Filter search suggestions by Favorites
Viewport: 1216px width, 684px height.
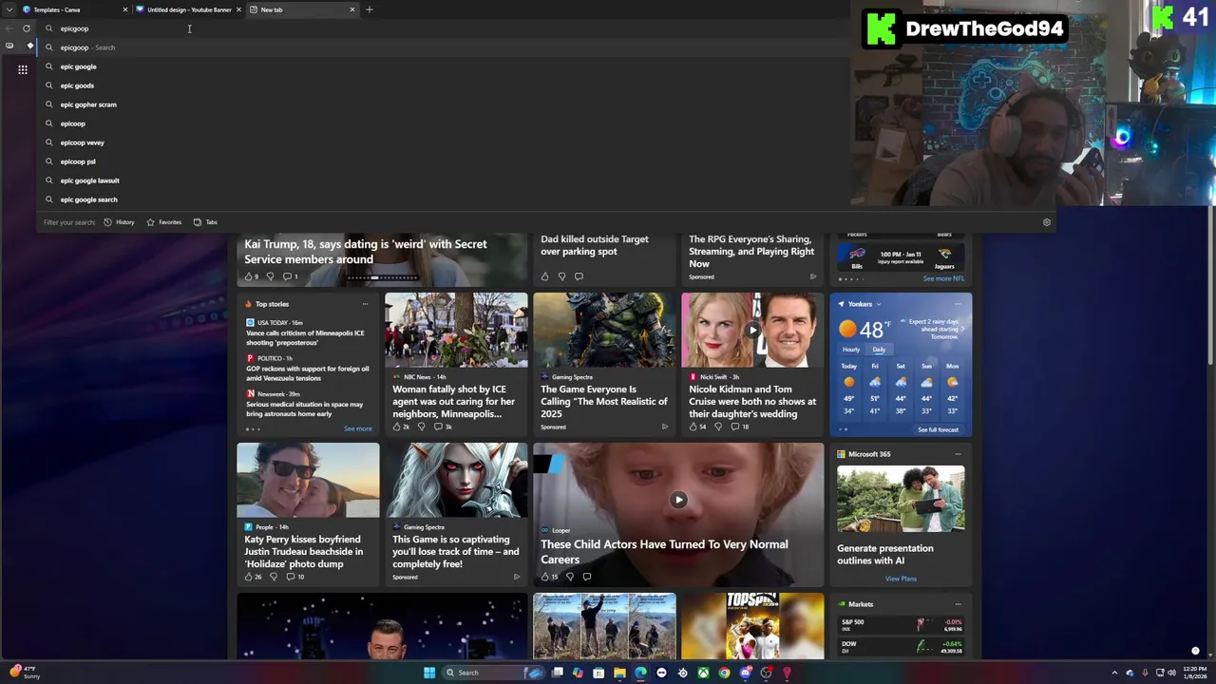tap(164, 222)
